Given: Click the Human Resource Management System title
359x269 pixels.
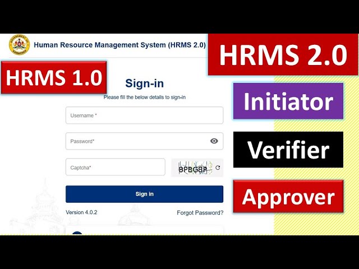Looking at the screenshot, I should pyautogui.click(x=119, y=45).
